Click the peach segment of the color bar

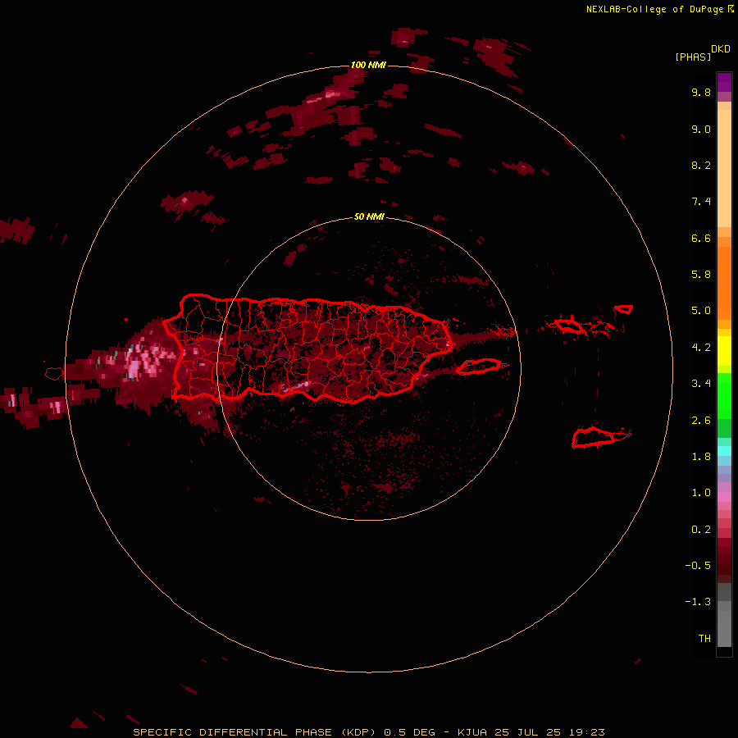pos(724,168)
